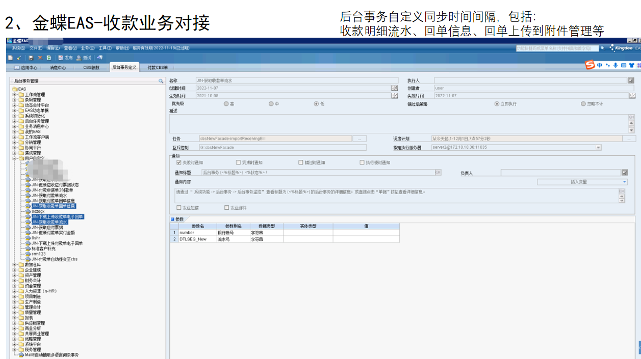Click the magnifier in 后台事务管理 search box
The image size is (641, 359).
coord(161,80)
